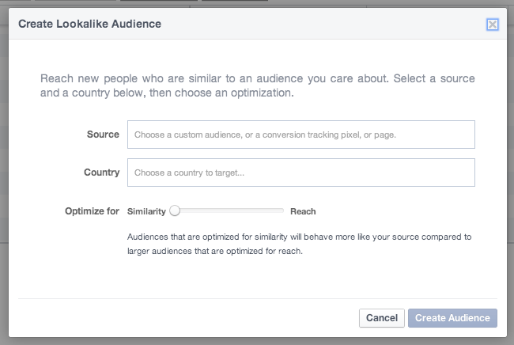
Task: Click the Source field label
Action: click(103, 135)
